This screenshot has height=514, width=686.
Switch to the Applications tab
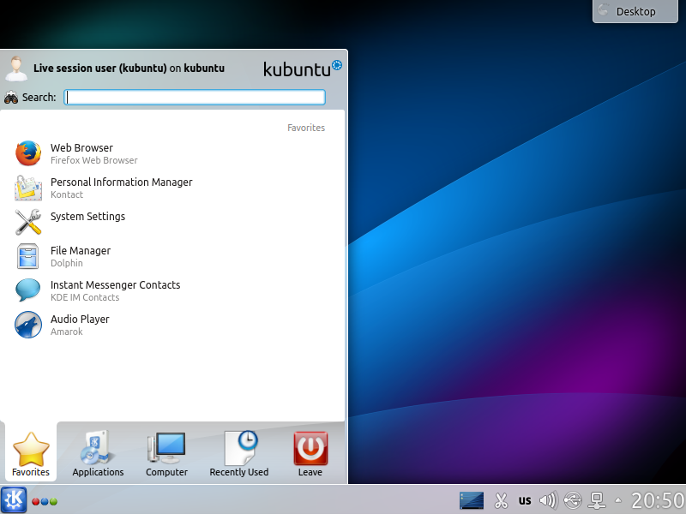tap(98, 453)
